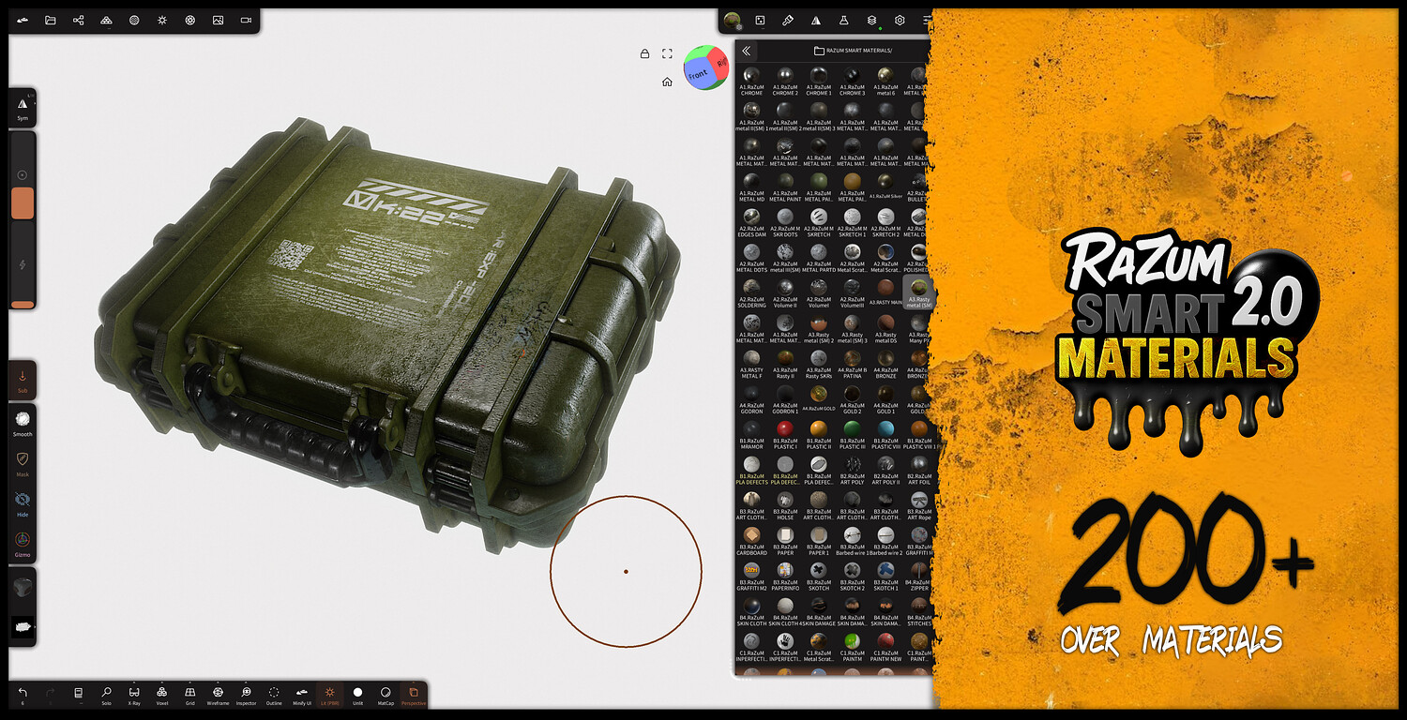
Task: Open the Settings gear menu
Action: click(900, 20)
